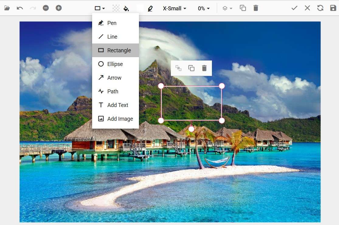Click the duplicate icon in top toolbar
The image size is (339, 225).
coord(243,8)
